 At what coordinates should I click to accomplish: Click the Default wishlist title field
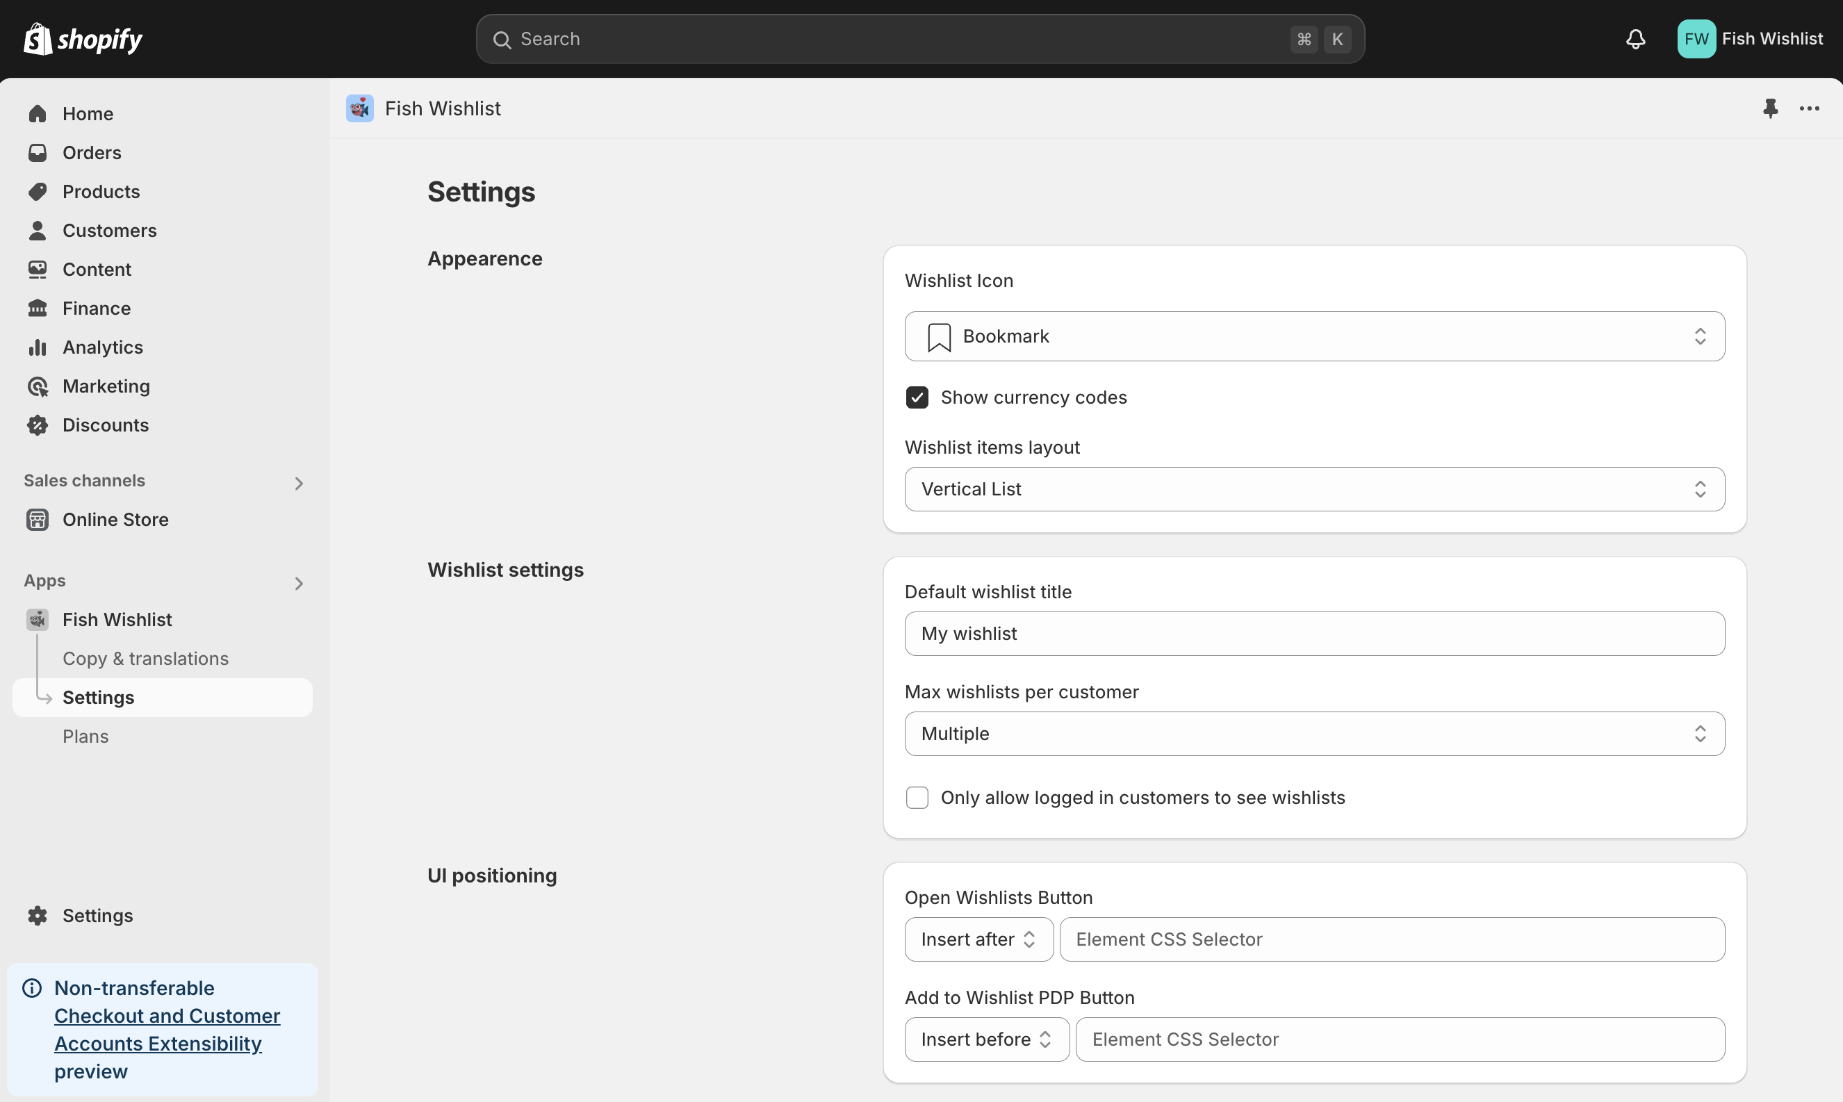pos(1313,634)
